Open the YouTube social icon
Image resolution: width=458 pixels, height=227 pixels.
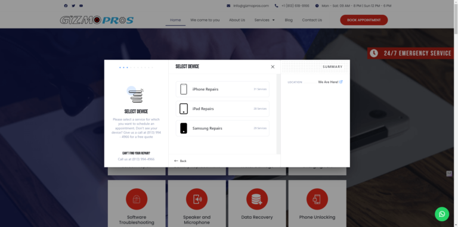pyautogui.click(x=81, y=5)
